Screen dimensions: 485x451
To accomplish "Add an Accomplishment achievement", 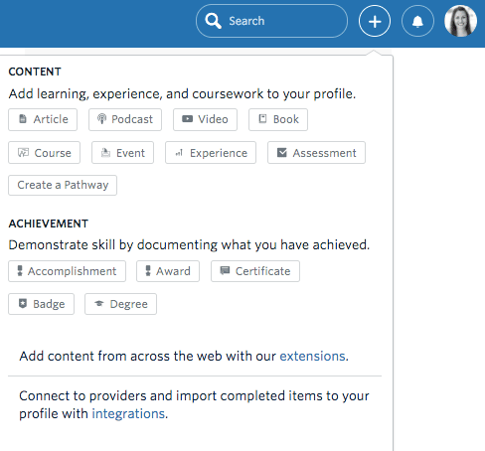I will [67, 271].
